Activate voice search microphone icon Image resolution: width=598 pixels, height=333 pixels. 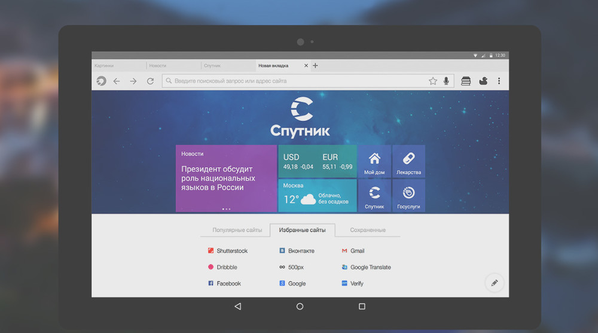[446, 81]
